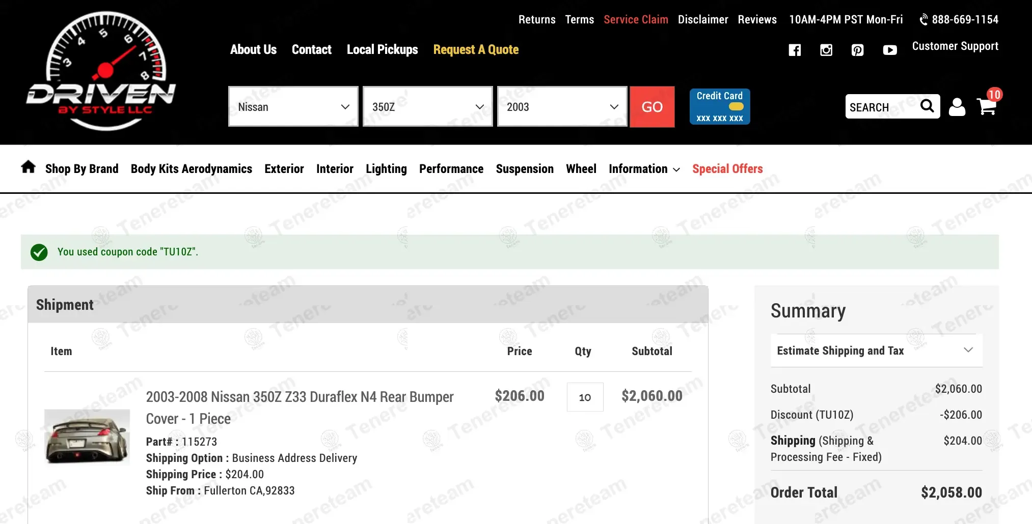Open the Reviews link

click(x=757, y=20)
